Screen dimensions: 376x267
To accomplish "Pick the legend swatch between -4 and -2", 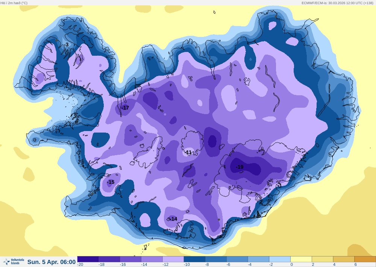I will tap(259, 259).
